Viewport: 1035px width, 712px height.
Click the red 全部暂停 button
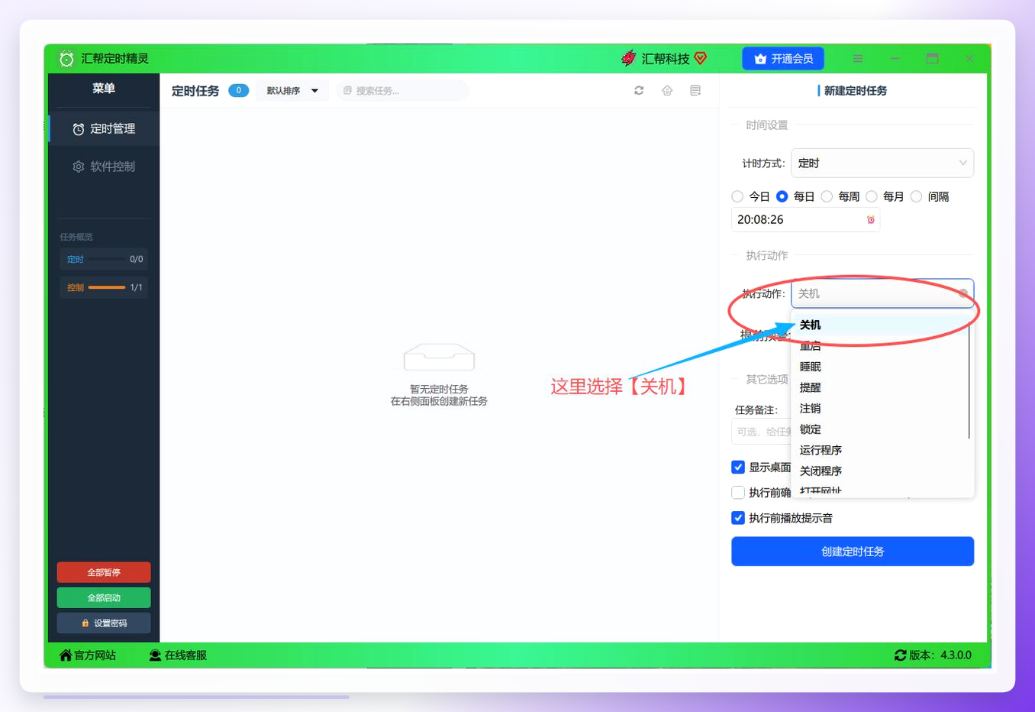[x=104, y=572]
